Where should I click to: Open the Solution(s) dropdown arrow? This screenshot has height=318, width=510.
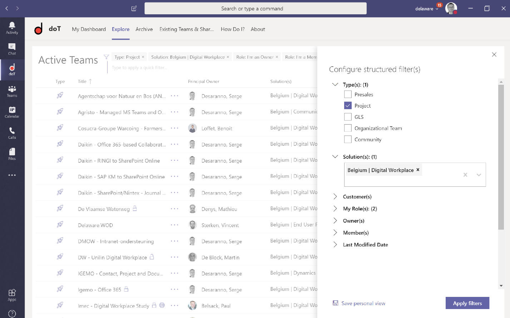point(479,175)
